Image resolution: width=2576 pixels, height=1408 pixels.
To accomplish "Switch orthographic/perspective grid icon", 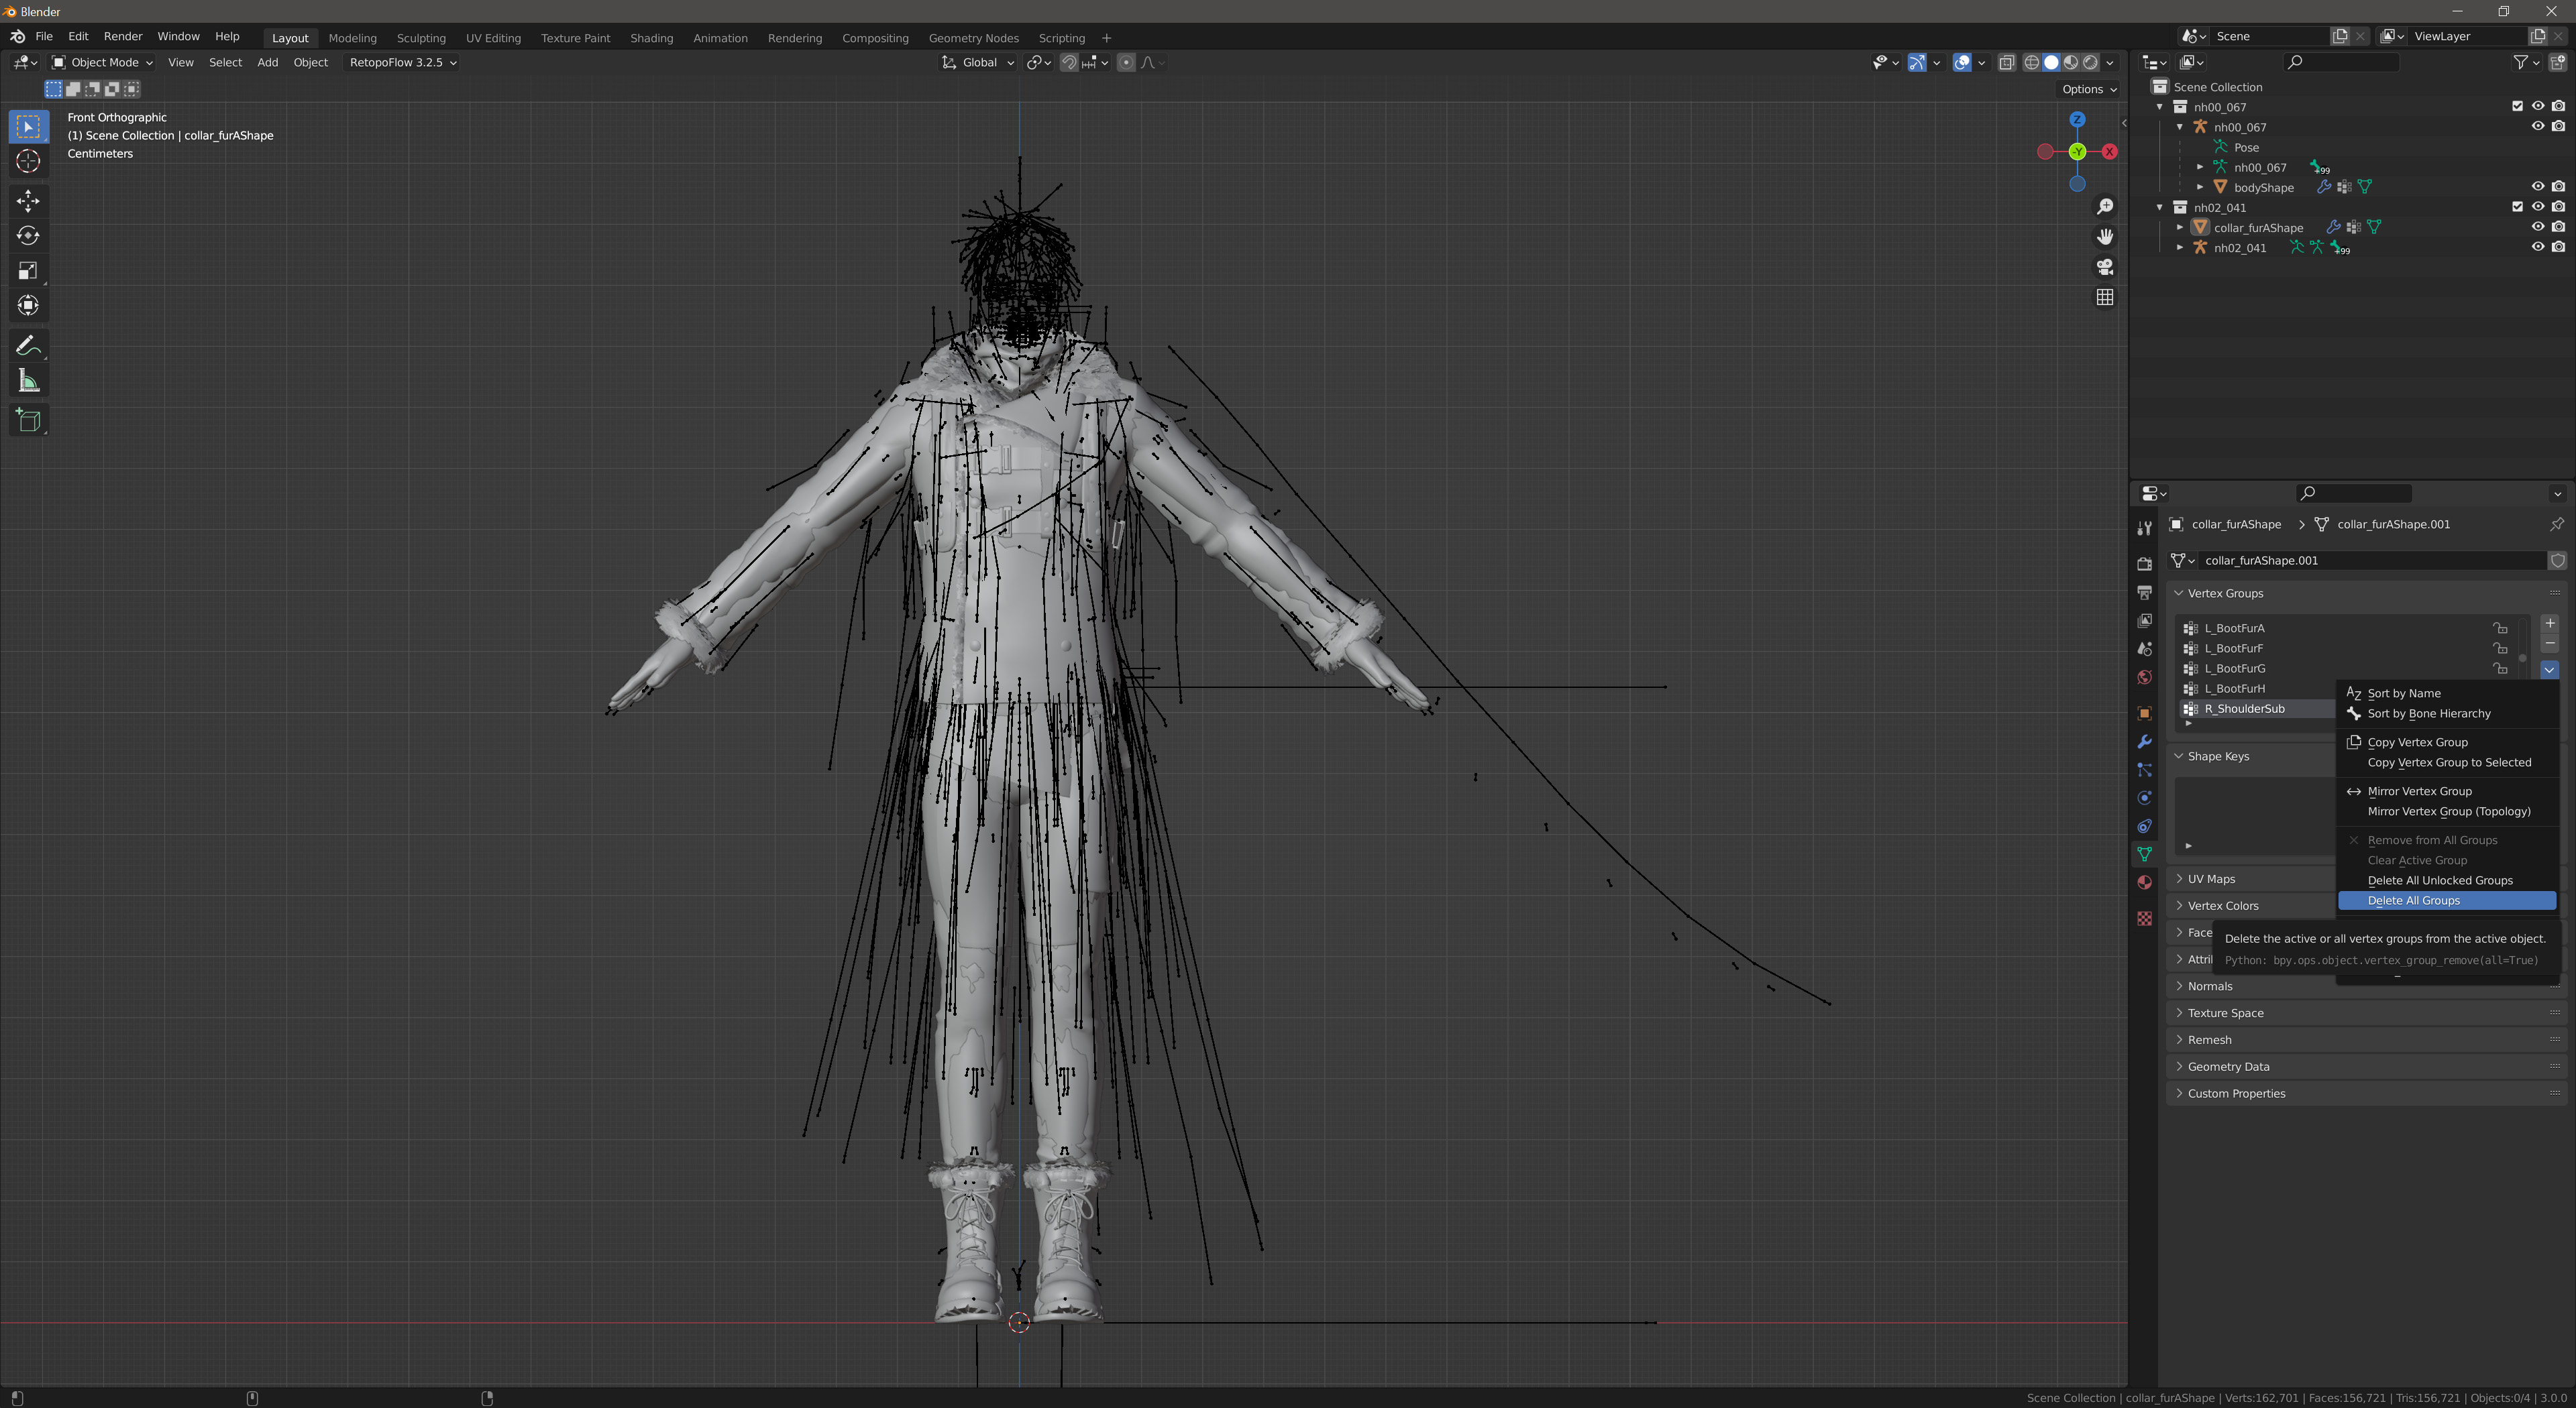I will 2105,298.
